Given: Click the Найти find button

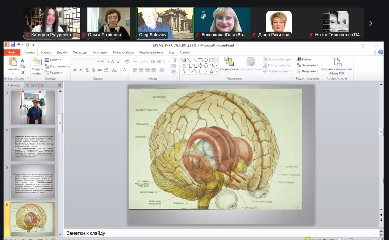Looking at the screenshot, I should tap(304, 59).
